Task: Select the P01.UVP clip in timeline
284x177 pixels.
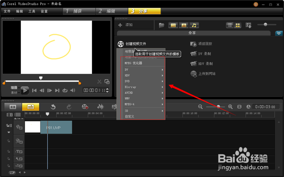Action: [x=56, y=128]
